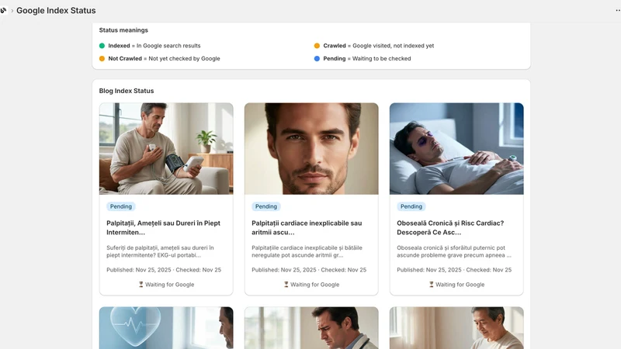Click the Status meanings heading
The width and height of the screenshot is (621, 349).
tap(123, 30)
